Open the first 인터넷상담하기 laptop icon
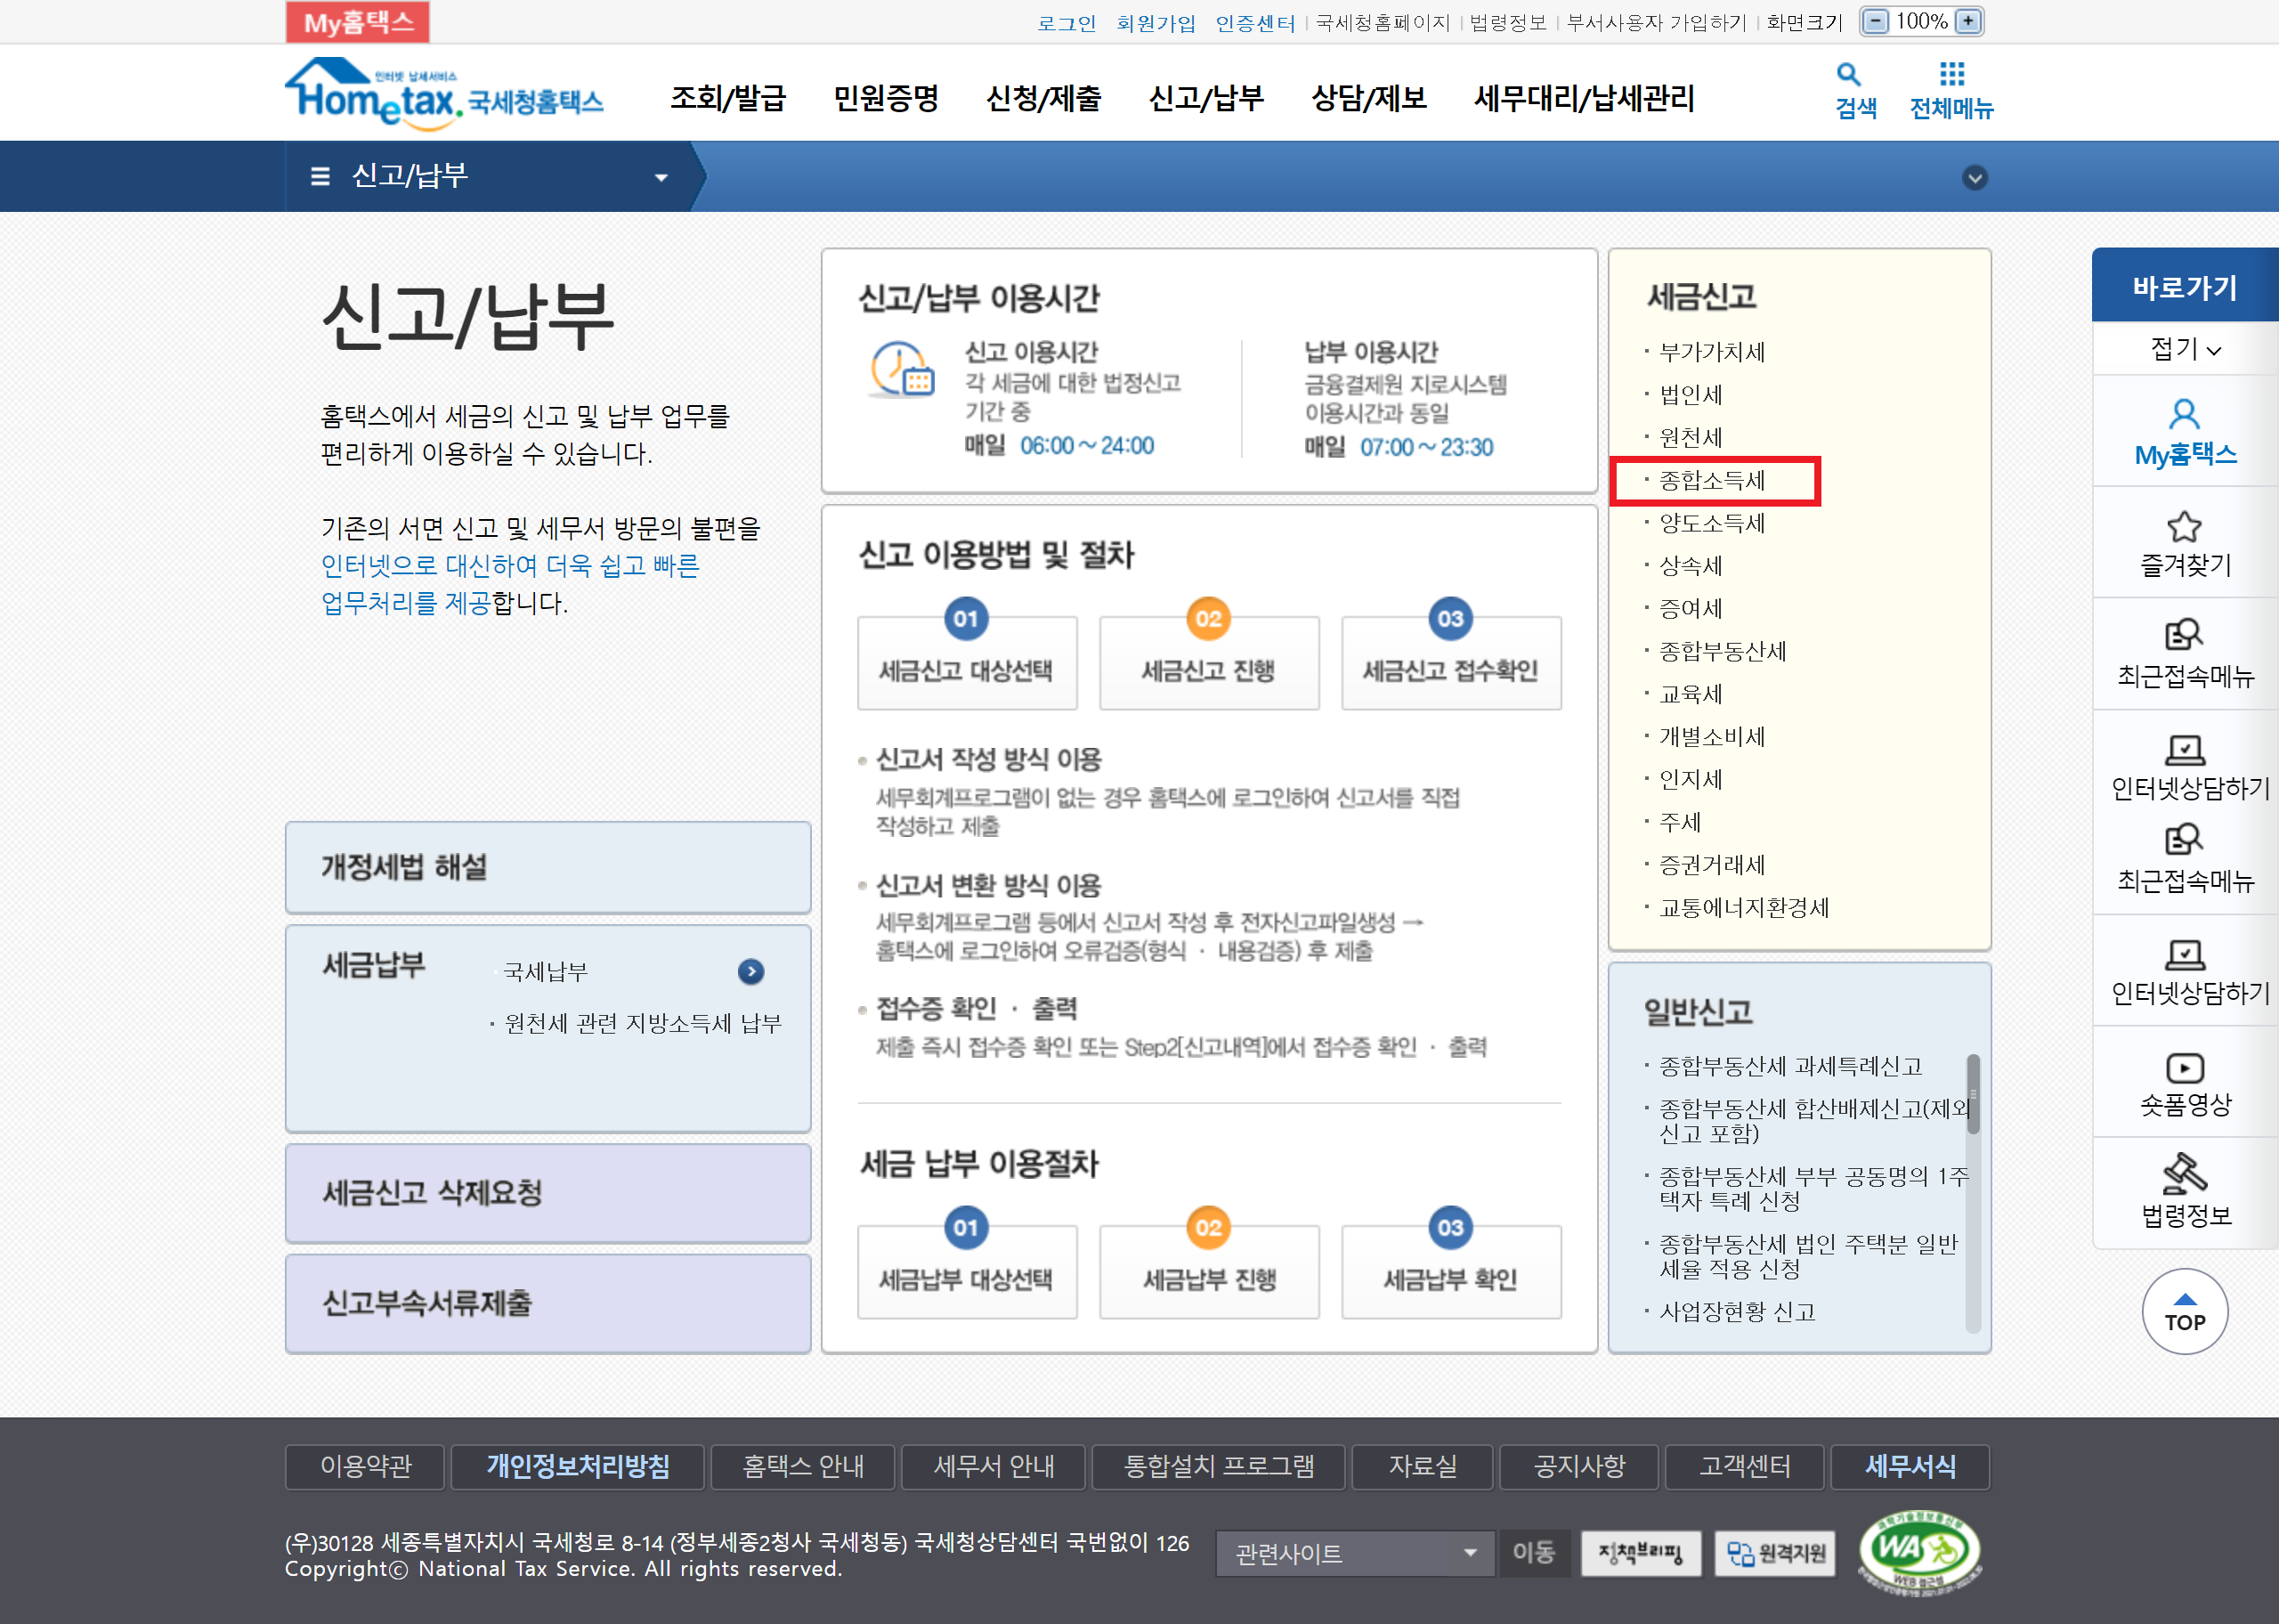The height and width of the screenshot is (1624, 2279). (x=2184, y=750)
